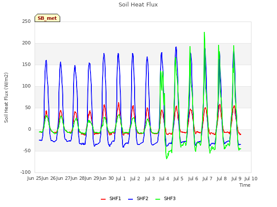Screen dimensions: 277x207
Task: Click the Jul 3 x-axis tick label
Action: 150,179
